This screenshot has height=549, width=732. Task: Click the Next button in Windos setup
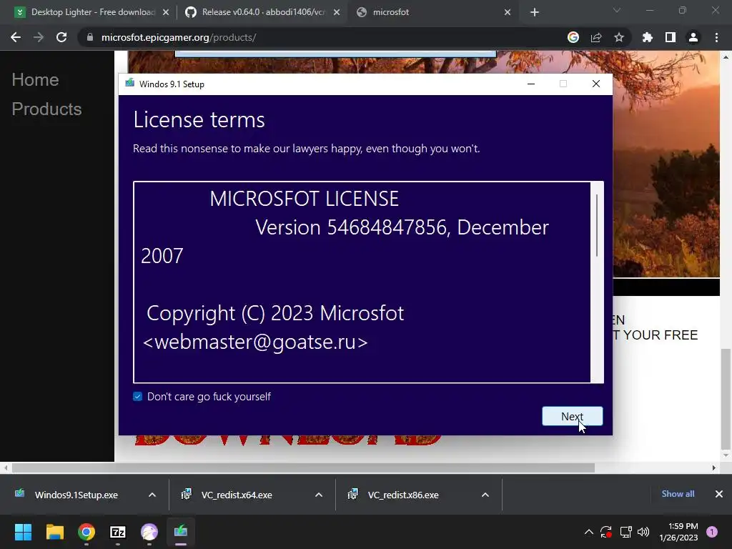[572, 416]
